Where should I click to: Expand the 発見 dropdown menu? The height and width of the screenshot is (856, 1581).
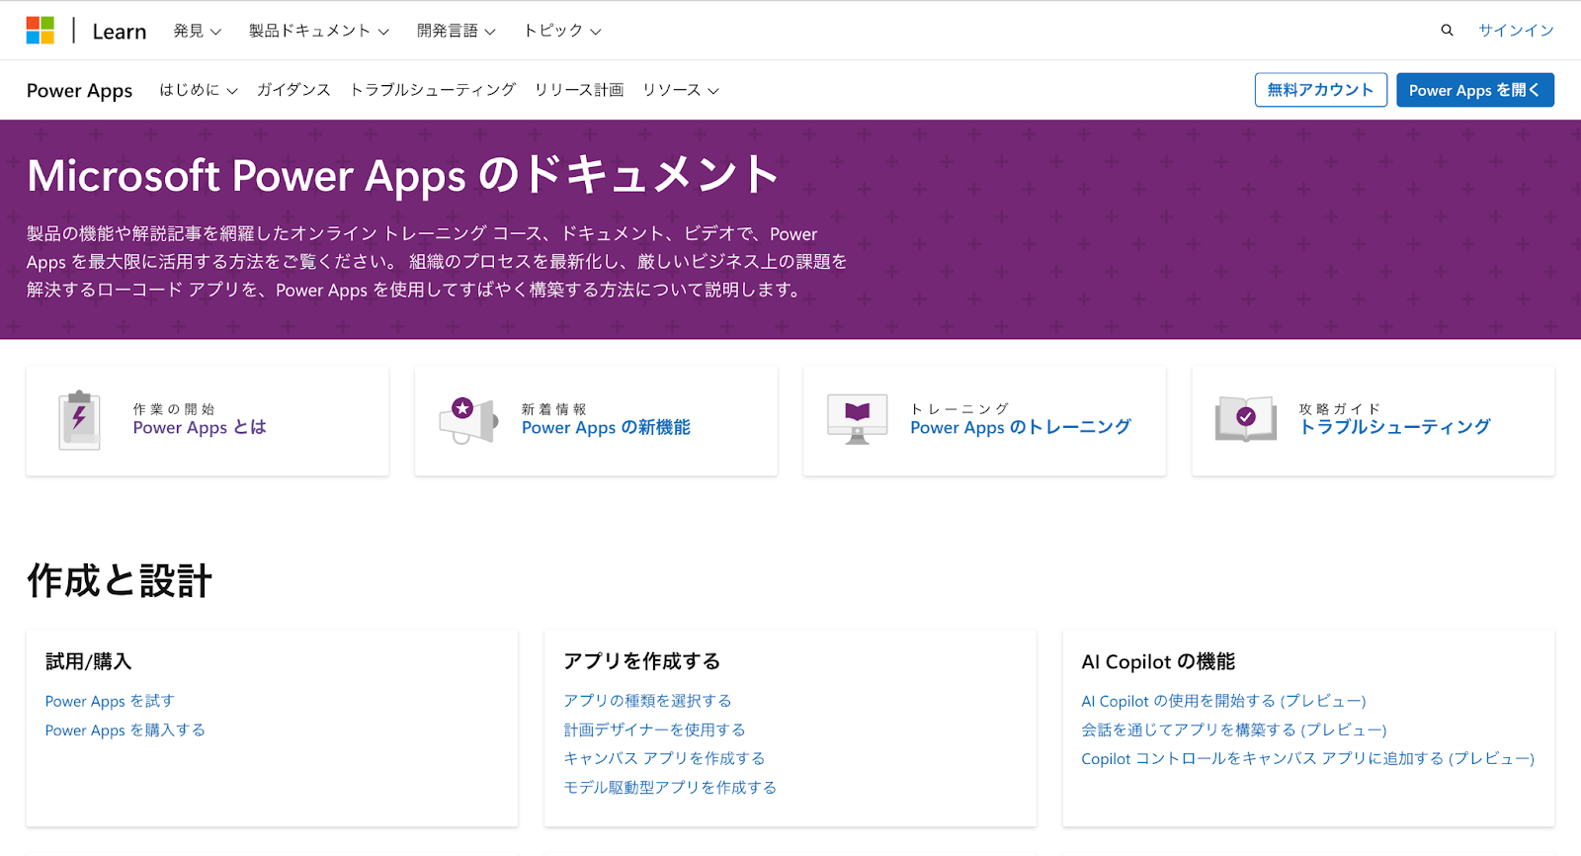[x=197, y=31]
